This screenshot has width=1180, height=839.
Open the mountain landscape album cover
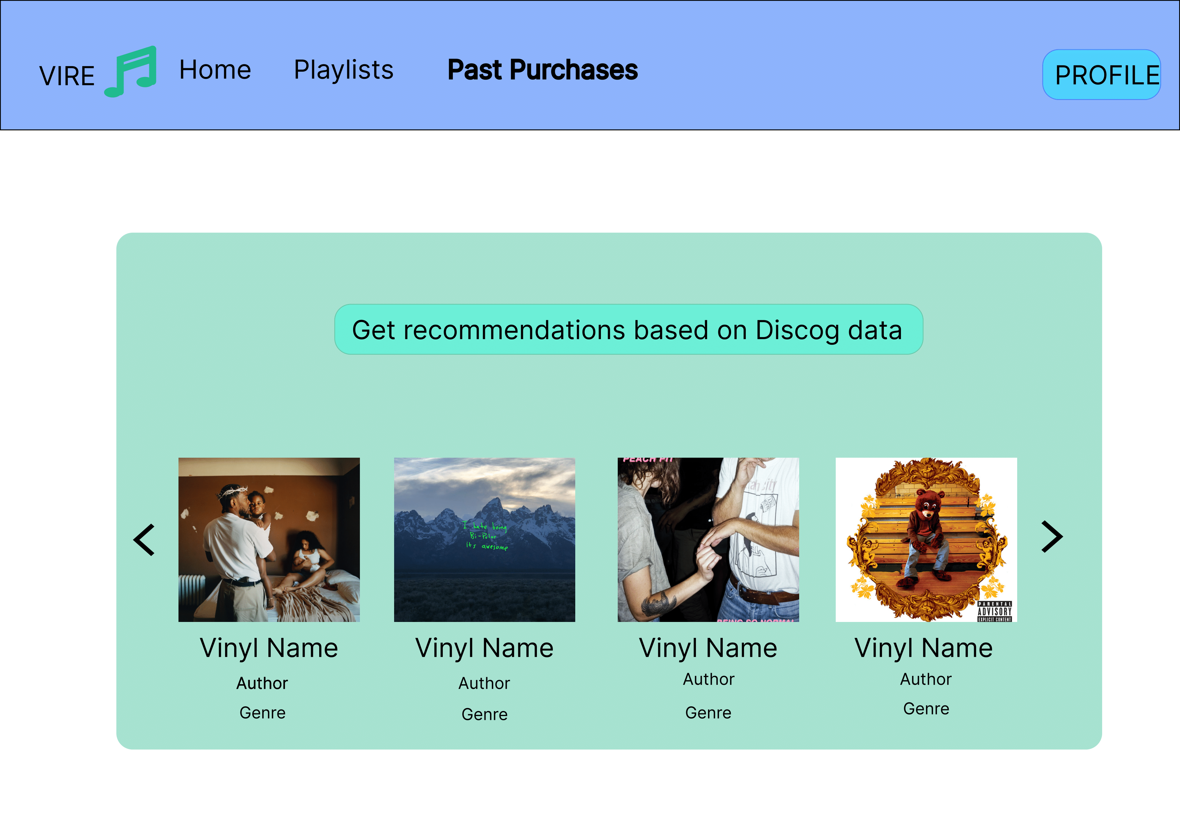click(x=484, y=539)
